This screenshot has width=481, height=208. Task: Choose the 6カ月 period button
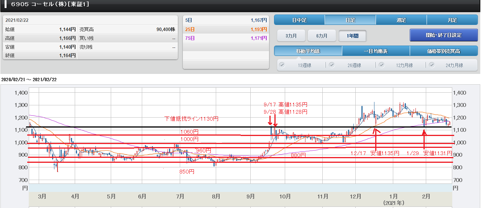pyautogui.click(x=322, y=36)
